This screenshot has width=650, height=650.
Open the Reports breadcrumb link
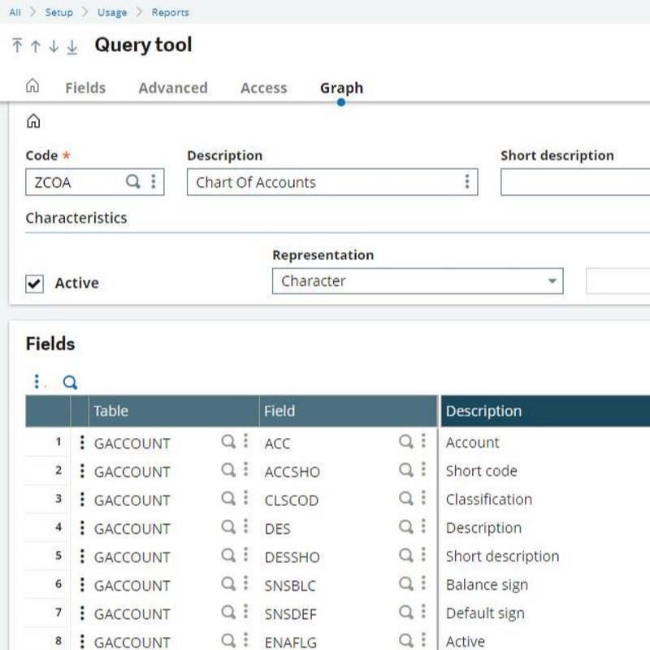pos(169,12)
